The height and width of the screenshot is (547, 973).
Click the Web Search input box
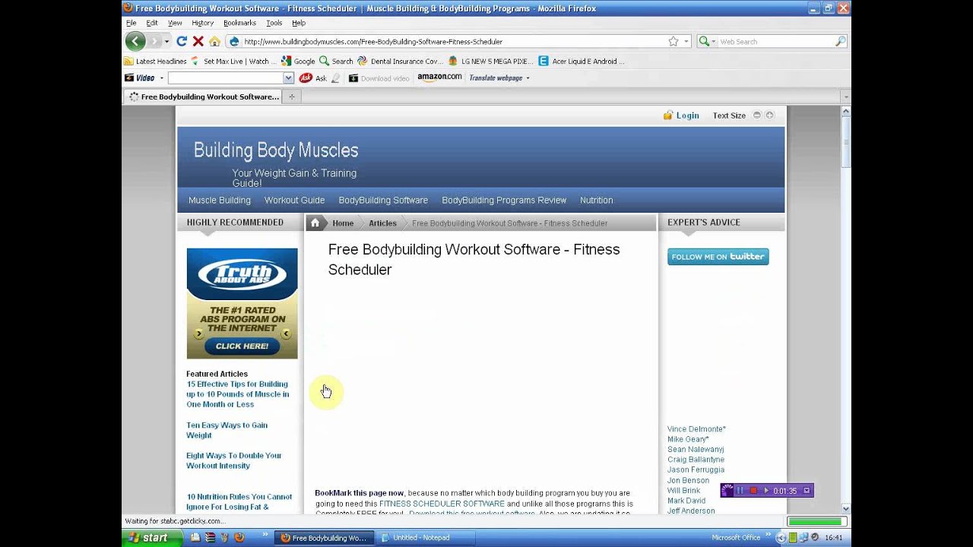pyautogui.click(x=775, y=41)
